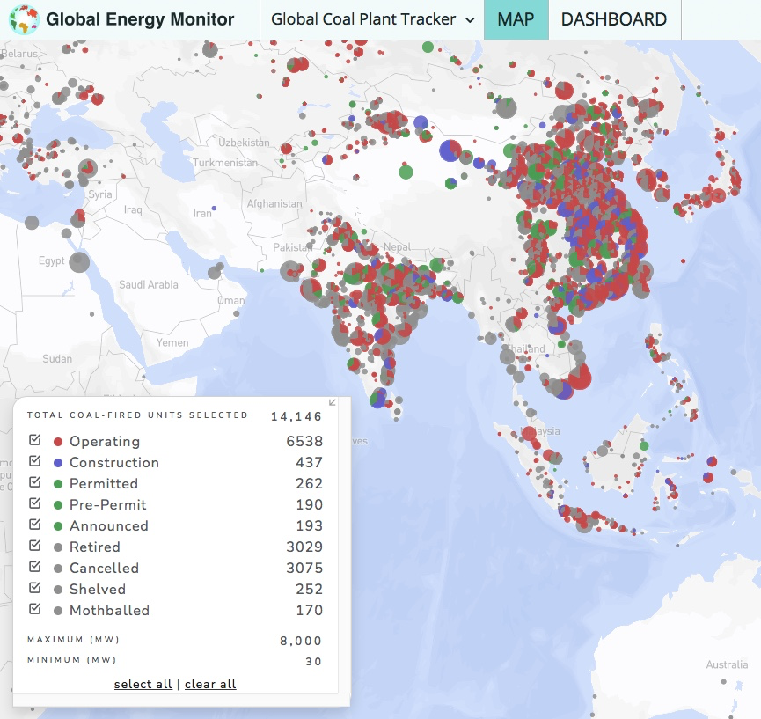Click the Global Energy Monitor globe logo
761x719 pixels.
[x=24, y=19]
